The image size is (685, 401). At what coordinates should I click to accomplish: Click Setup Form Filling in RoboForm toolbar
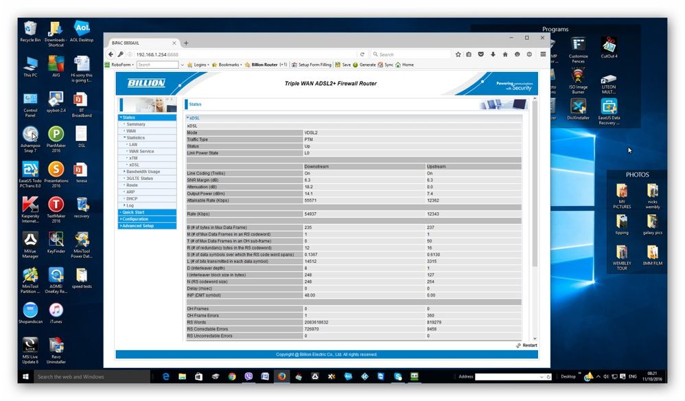tap(312, 65)
